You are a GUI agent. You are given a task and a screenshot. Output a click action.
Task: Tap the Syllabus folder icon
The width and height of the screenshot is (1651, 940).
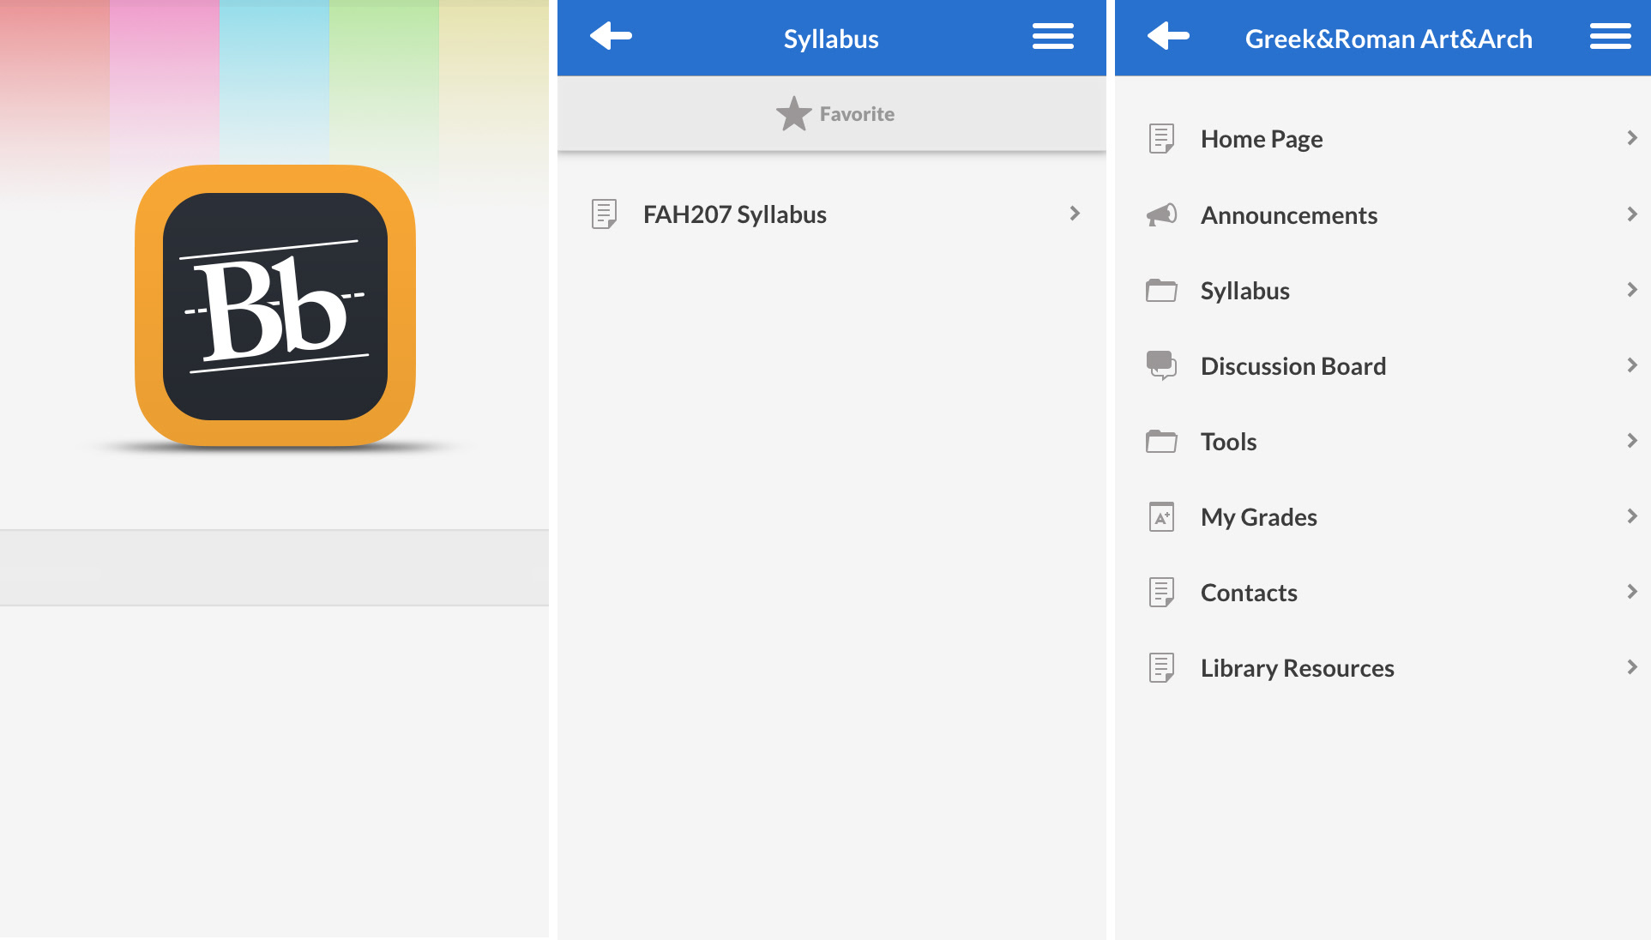(1161, 290)
